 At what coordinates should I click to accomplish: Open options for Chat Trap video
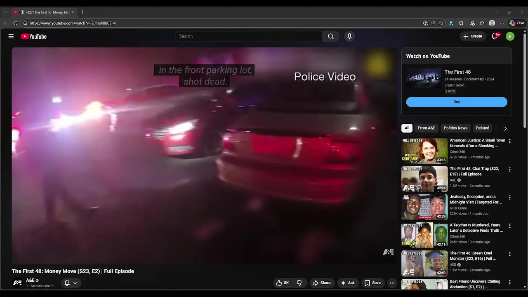510,170
